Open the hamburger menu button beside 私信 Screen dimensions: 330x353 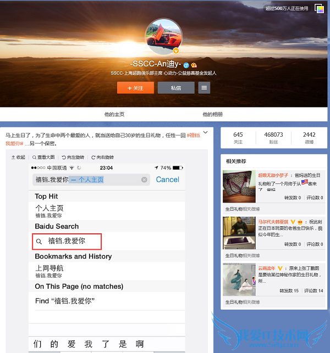[x=204, y=88]
